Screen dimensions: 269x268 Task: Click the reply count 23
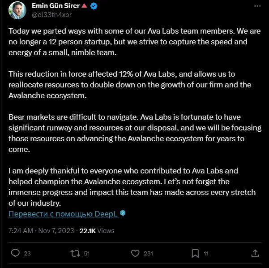coord(27,253)
